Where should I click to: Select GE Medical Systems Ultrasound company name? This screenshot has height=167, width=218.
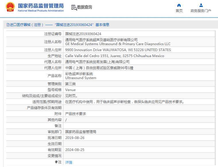pyautogui.click(x=118, y=44)
